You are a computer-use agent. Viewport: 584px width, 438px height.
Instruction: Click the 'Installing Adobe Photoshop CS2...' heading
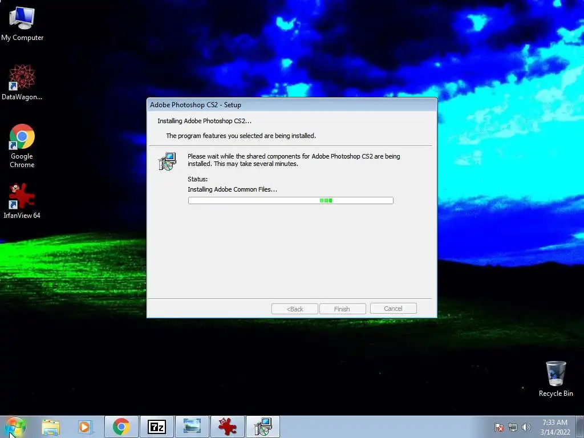click(x=205, y=121)
